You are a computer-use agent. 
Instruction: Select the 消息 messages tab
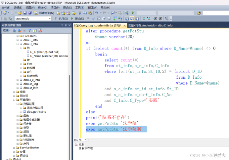click(79, 144)
